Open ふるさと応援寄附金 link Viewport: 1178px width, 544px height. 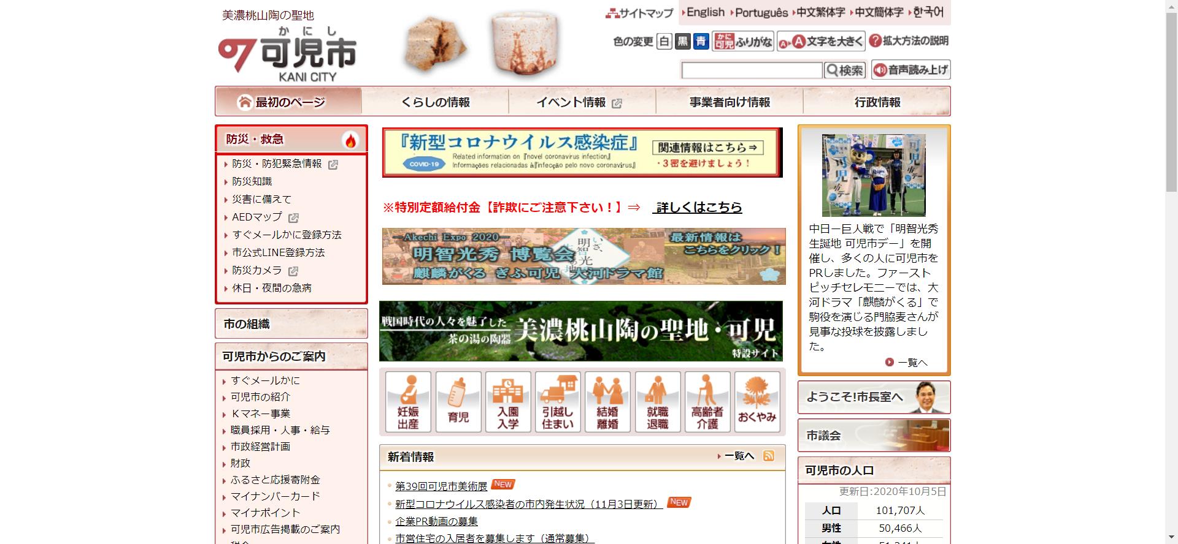click(275, 480)
